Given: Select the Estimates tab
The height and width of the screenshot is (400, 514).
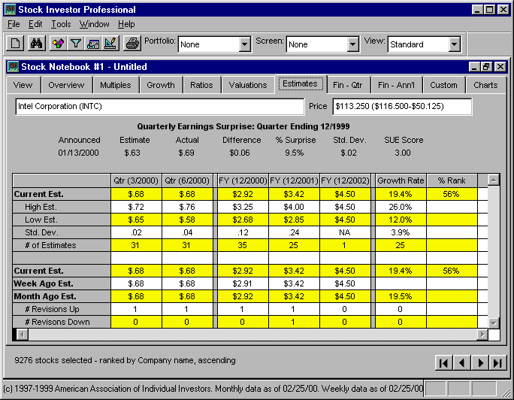Looking at the screenshot, I should pyautogui.click(x=300, y=84).
